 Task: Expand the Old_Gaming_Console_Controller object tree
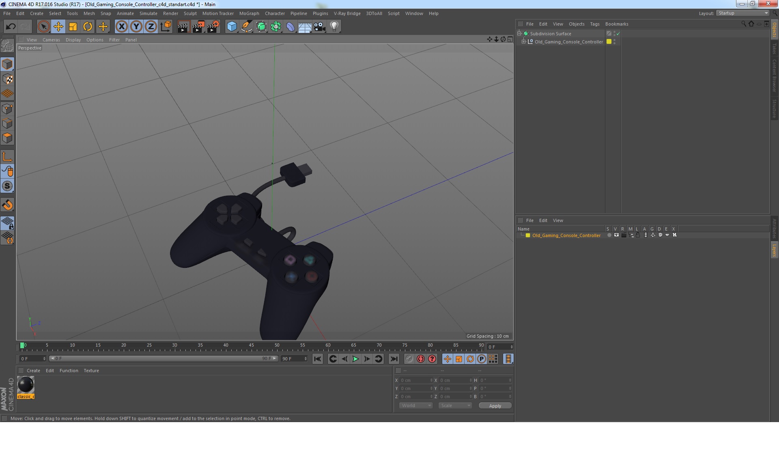(524, 42)
